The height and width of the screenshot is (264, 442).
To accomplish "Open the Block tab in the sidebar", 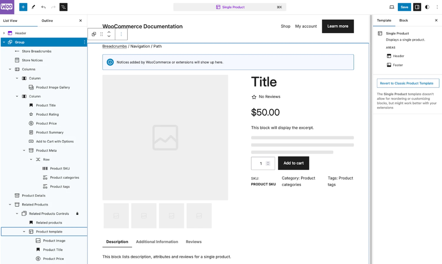I will click(x=403, y=20).
